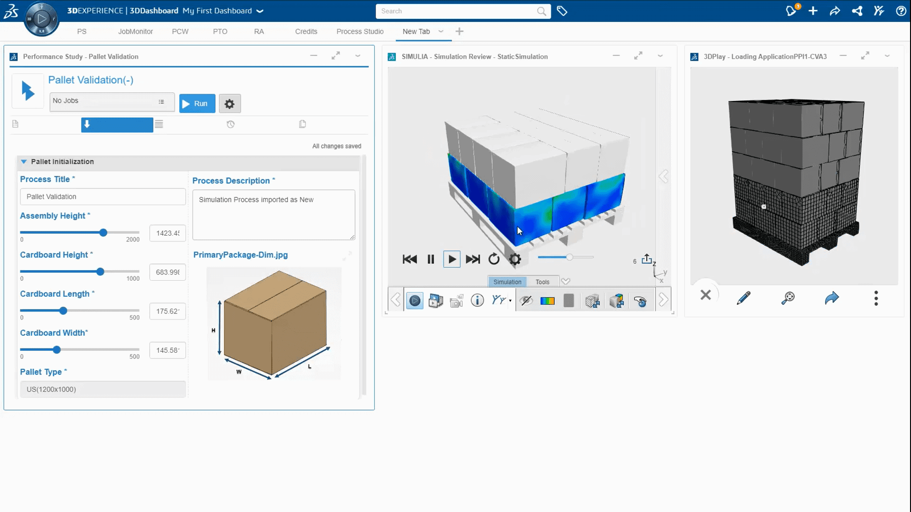Image resolution: width=911 pixels, height=512 pixels.
Task: Click the mesh cube with arrows icon
Action: click(592, 301)
